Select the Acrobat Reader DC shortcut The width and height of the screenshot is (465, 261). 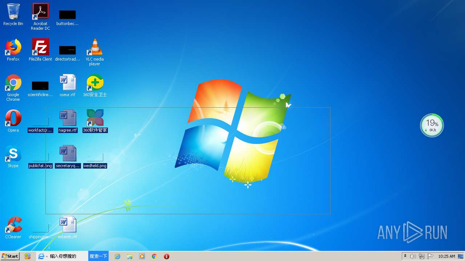coord(40,16)
